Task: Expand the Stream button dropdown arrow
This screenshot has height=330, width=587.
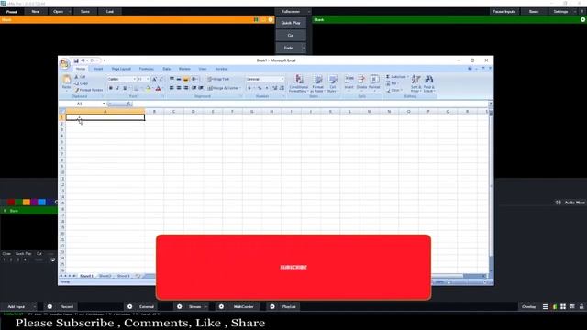Action: tap(206, 306)
